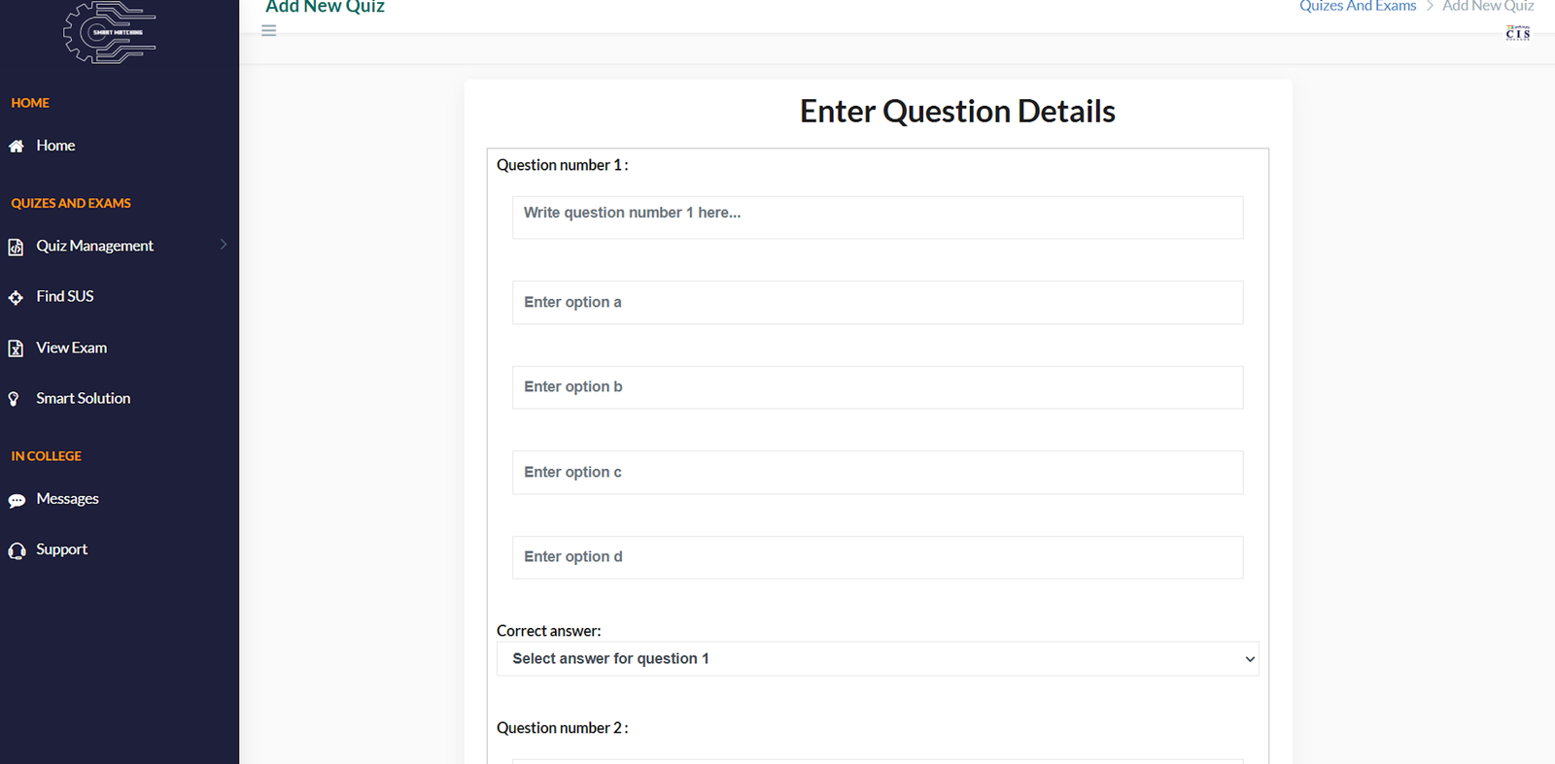
Task: Open the correct answer dropdown for question 1
Action: point(877,659)
